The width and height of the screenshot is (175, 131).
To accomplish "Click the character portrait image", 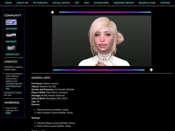I will pyautogui.click(x=102, y=41).
